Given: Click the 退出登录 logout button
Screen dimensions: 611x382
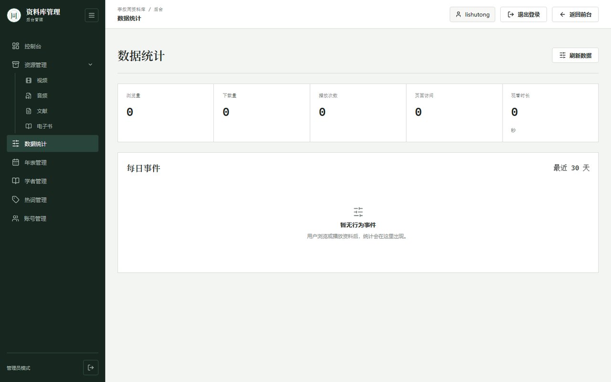Looking at the screenshot, I should tap(524, 14).
